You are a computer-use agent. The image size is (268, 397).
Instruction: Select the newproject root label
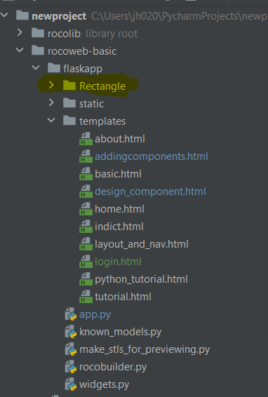click(x=59, y=16)
